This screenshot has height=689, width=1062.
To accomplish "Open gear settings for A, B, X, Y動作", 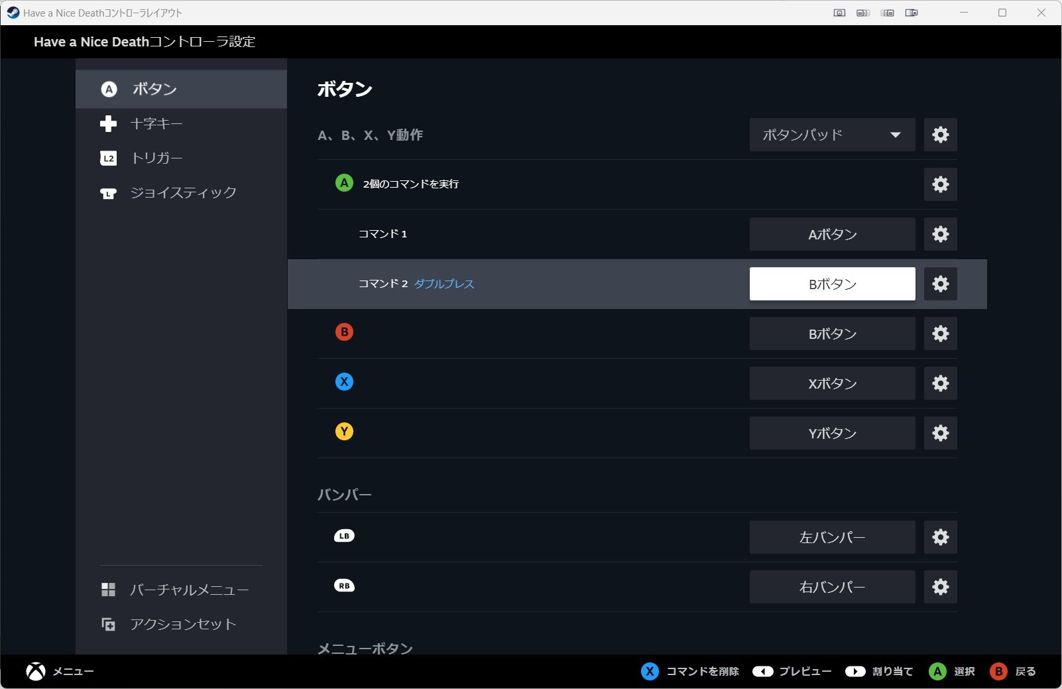I will 940,135.
